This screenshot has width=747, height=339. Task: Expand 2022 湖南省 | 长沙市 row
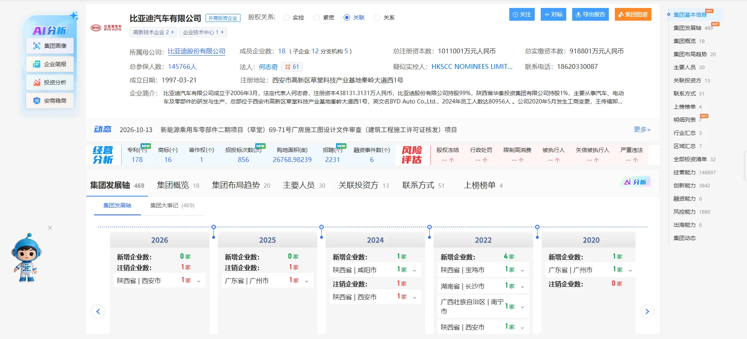tap(483, 286)
